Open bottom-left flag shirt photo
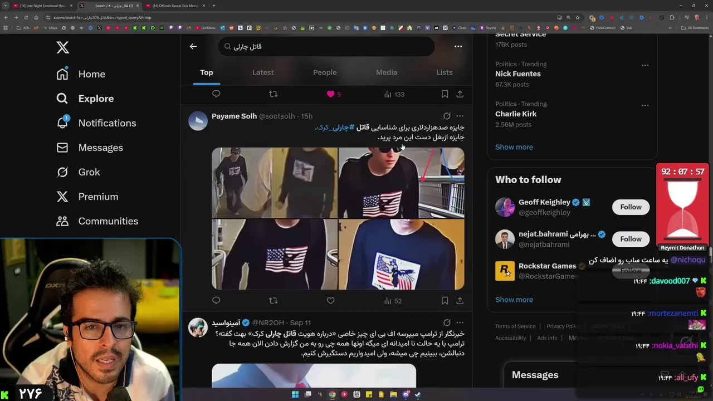The height and width of the screenshot is (401, 713). click(x=274, y=255)
